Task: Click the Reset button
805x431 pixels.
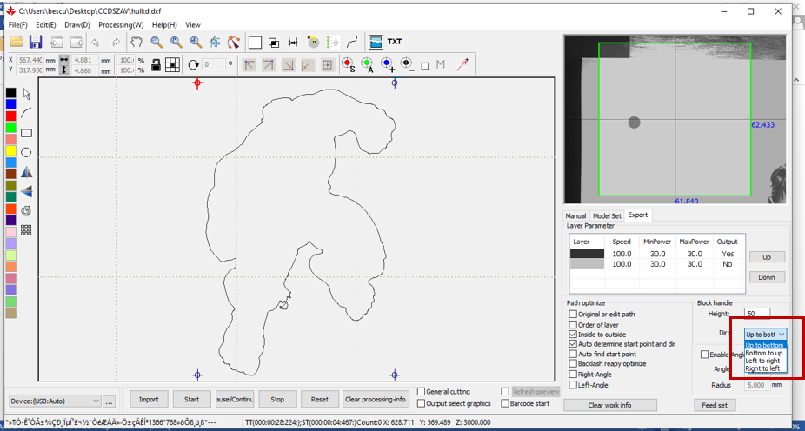Action: [x=320, y=399]
